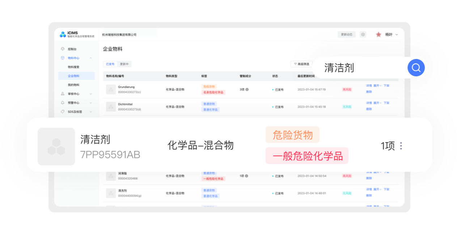This screenshot has width=461, height=241.
Task: Click the star avatar of user 杨叶
Action: point(378,34)
